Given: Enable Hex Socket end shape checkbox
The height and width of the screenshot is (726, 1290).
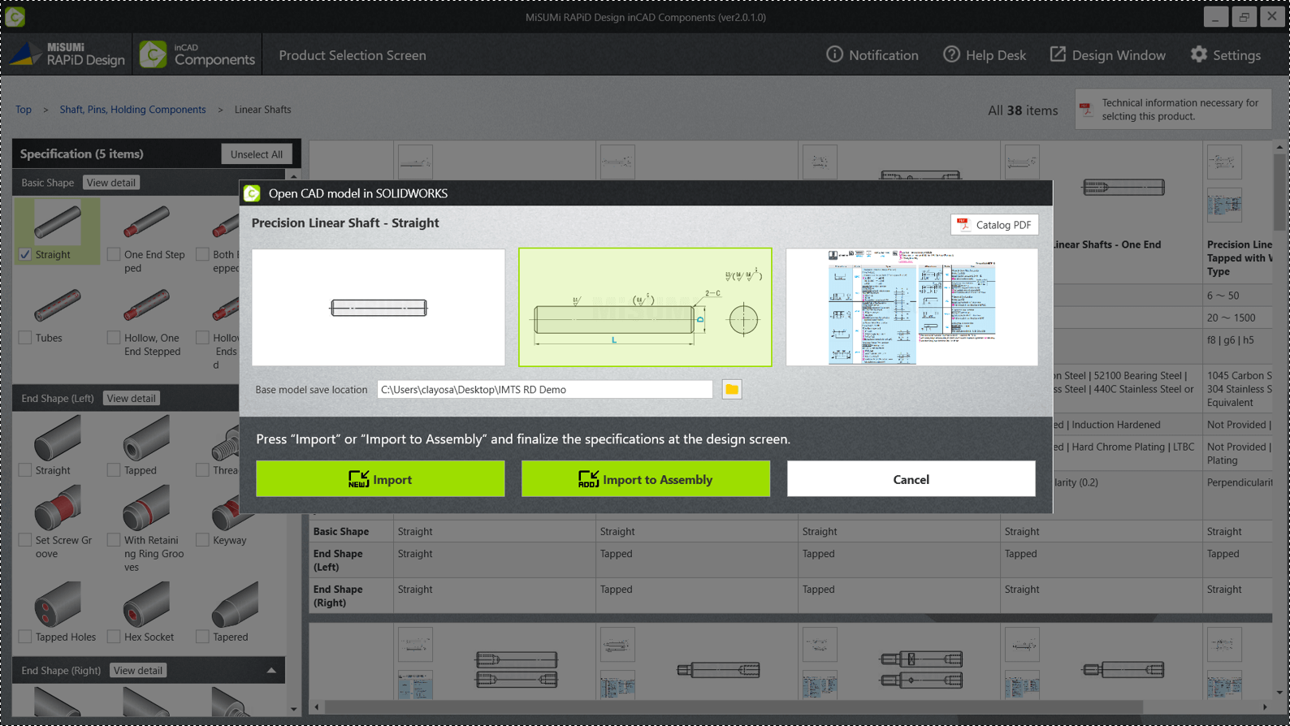Looking at the screenshot, I should coord(114,637).
